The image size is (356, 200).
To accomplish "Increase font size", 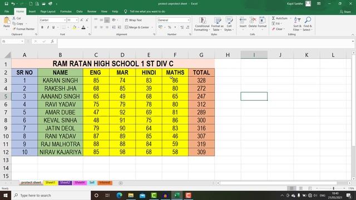I will (82, 20).
